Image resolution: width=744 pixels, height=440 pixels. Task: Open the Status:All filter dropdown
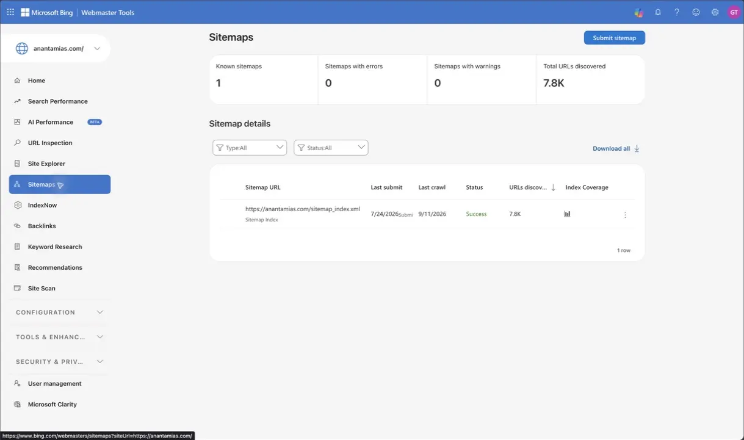point(331,148)
